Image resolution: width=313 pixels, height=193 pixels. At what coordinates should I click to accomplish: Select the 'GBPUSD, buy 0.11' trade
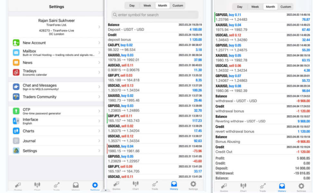pyautogui.click(x=263, y=17)
